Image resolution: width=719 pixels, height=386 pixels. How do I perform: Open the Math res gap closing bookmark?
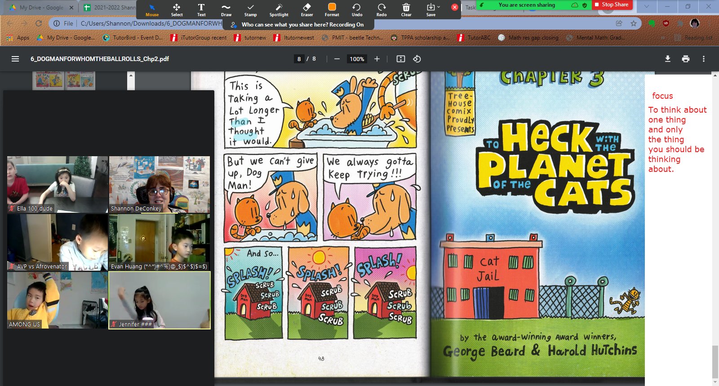(528, 38)
